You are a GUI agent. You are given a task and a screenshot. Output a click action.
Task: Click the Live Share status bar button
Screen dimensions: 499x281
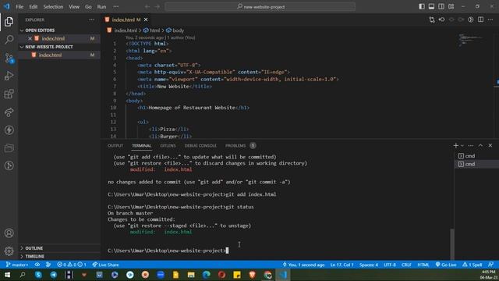click(x=106, y=265)
